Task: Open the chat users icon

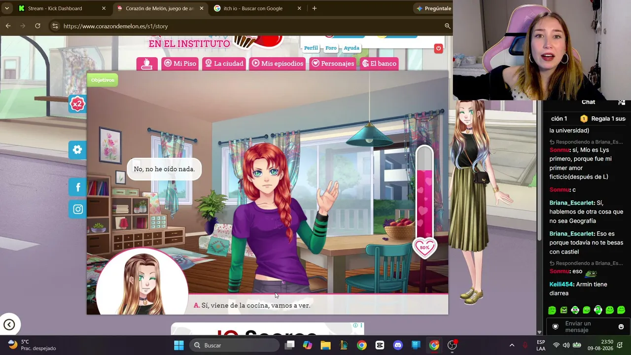Action: point(621,102)
